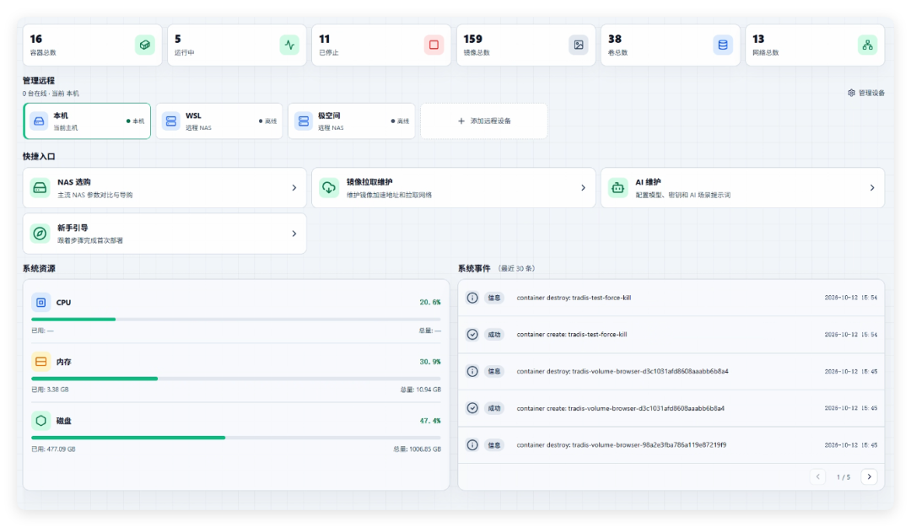This screenshot has height=527, width=911.
Task: Click the network total topology icon
Action: (867, 45)
